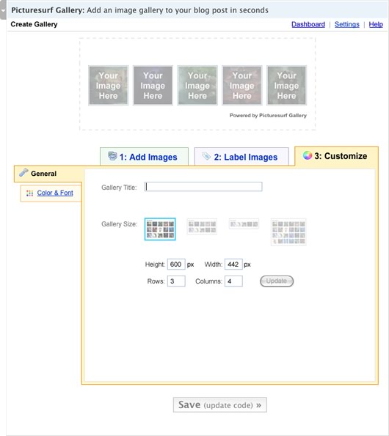The image size is (389, 436).
Task: Open the Color & Font section
Action: (x=55, y=193)
